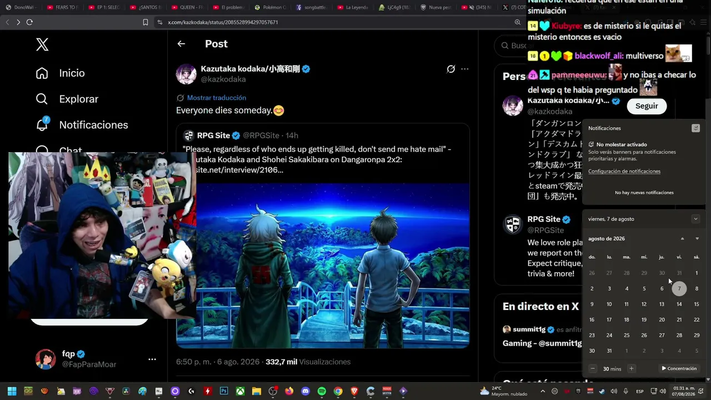Show hidden system tray icons
The width and height of the screenshot is (711, 400).
[x=543, y=391]
